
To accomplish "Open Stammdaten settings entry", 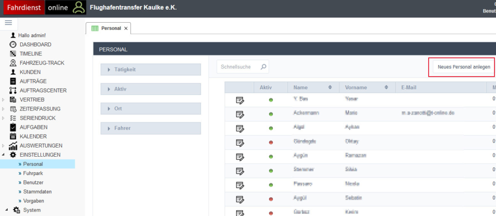I will (37, 191).
